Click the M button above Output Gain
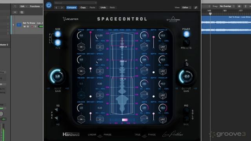 coord(187,64)
